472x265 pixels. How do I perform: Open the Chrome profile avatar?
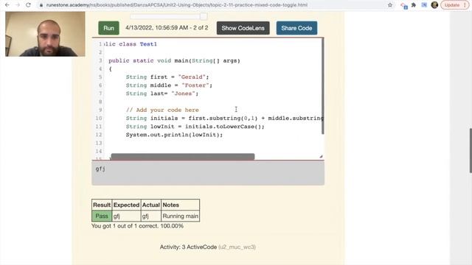[x=434, y=5]
